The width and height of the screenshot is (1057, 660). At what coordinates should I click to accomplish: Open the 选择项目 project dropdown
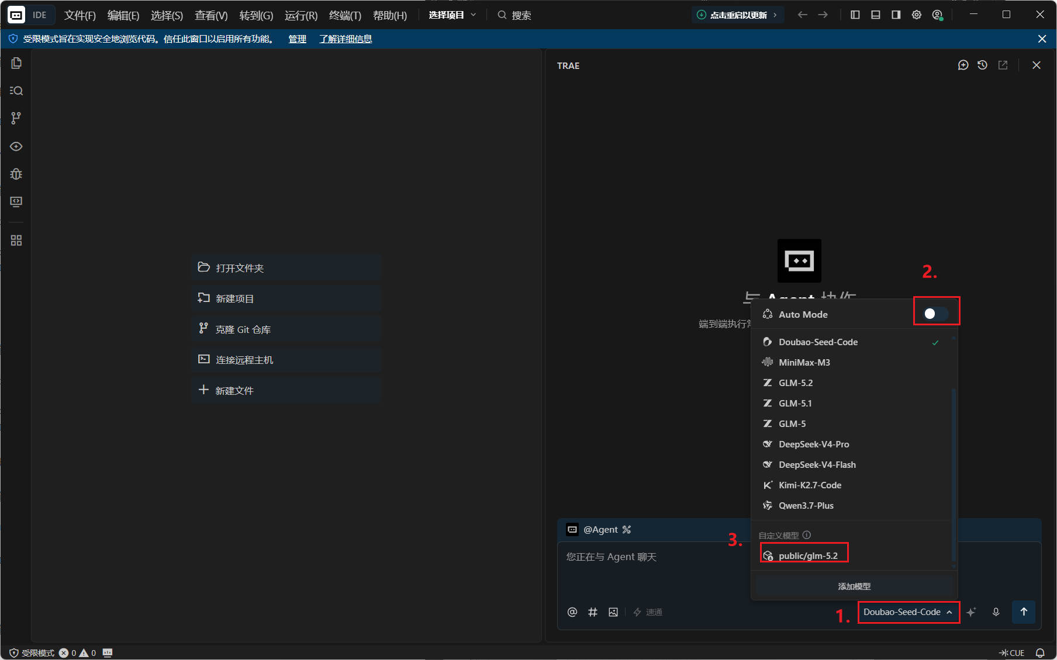pos(452,15)
